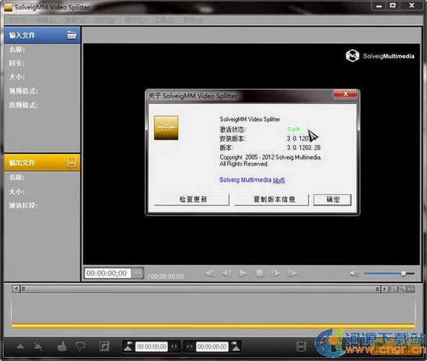Click the 复制版本信息 copy version button
Image resolution: width=427 pixels, height=361 pixels.
click(271, 200)
